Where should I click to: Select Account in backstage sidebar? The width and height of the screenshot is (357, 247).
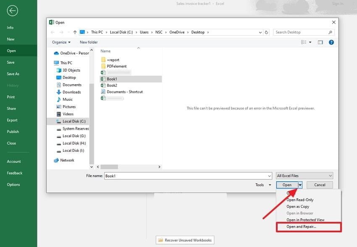coord(14,161)
